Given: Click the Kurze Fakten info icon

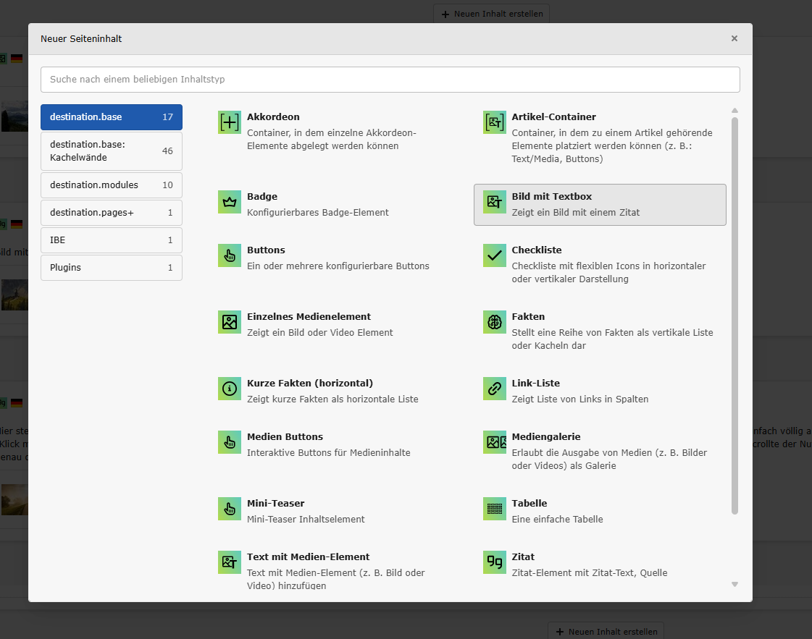Looking at the screenshot, I should [230, 389].
